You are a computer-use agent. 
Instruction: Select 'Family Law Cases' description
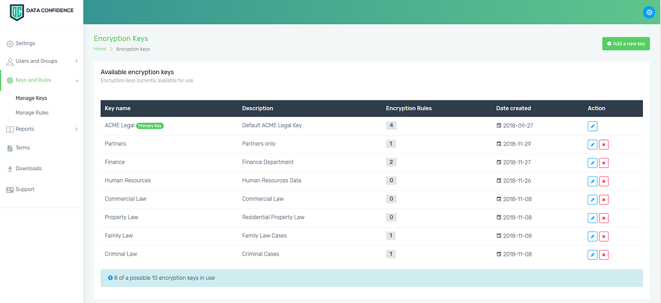[x=264, y=235]
